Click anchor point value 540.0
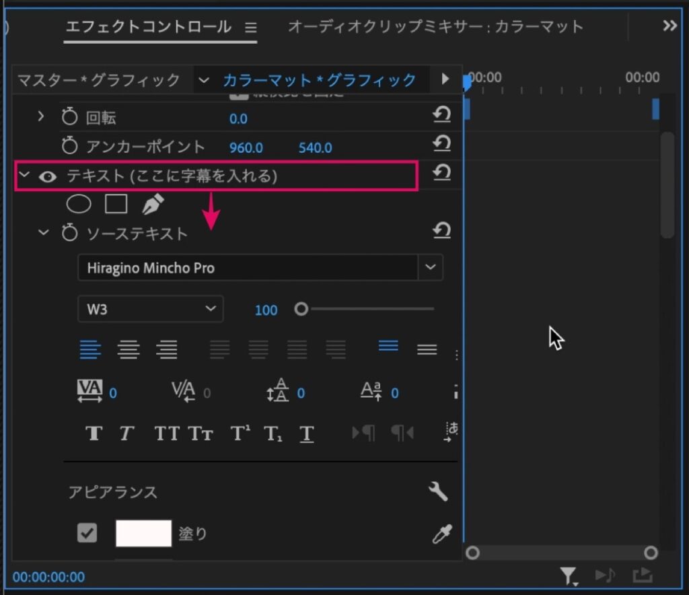Screen dimensions: 689x595 pos(316,147)
